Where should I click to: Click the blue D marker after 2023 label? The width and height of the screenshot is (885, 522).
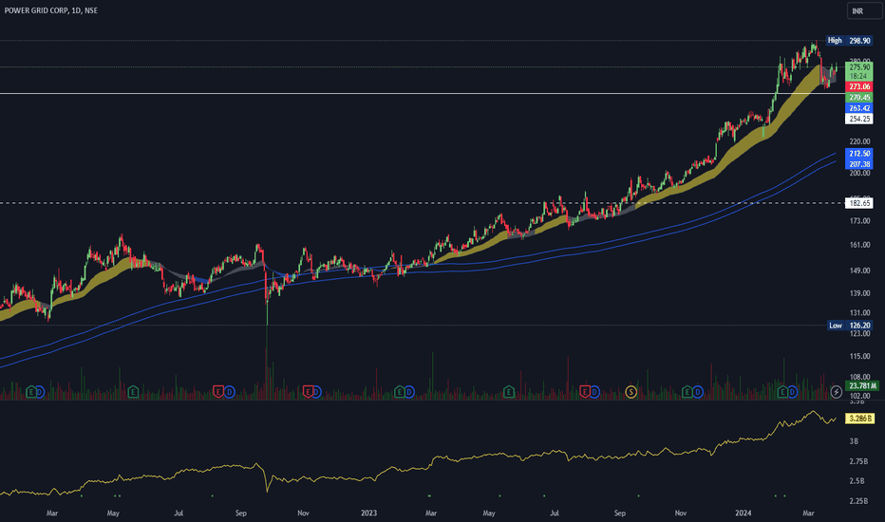(409, 392)
